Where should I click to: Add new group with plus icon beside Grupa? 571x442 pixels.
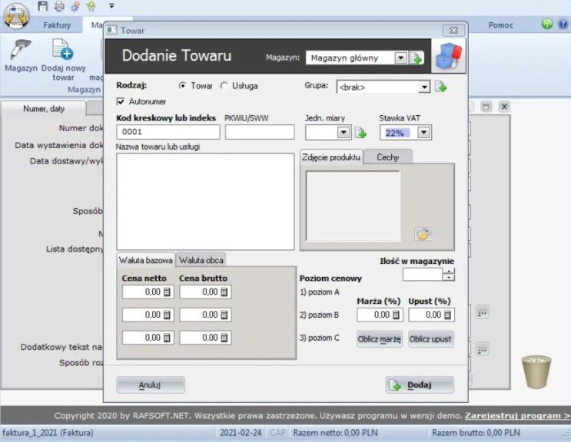click(441, 87)
